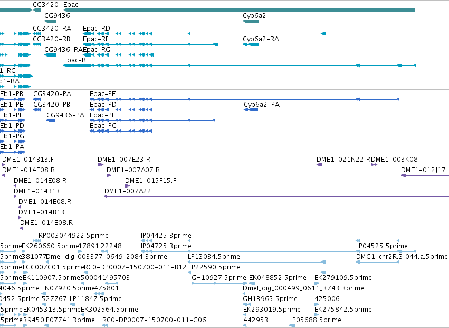Select the Epac-RG transcript label
This screenshot has height=328, width=449.
[97, 50]
